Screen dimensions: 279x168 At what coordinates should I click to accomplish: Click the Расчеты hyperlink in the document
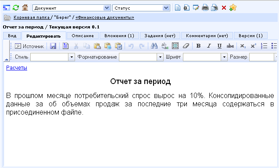click(17, 68)
